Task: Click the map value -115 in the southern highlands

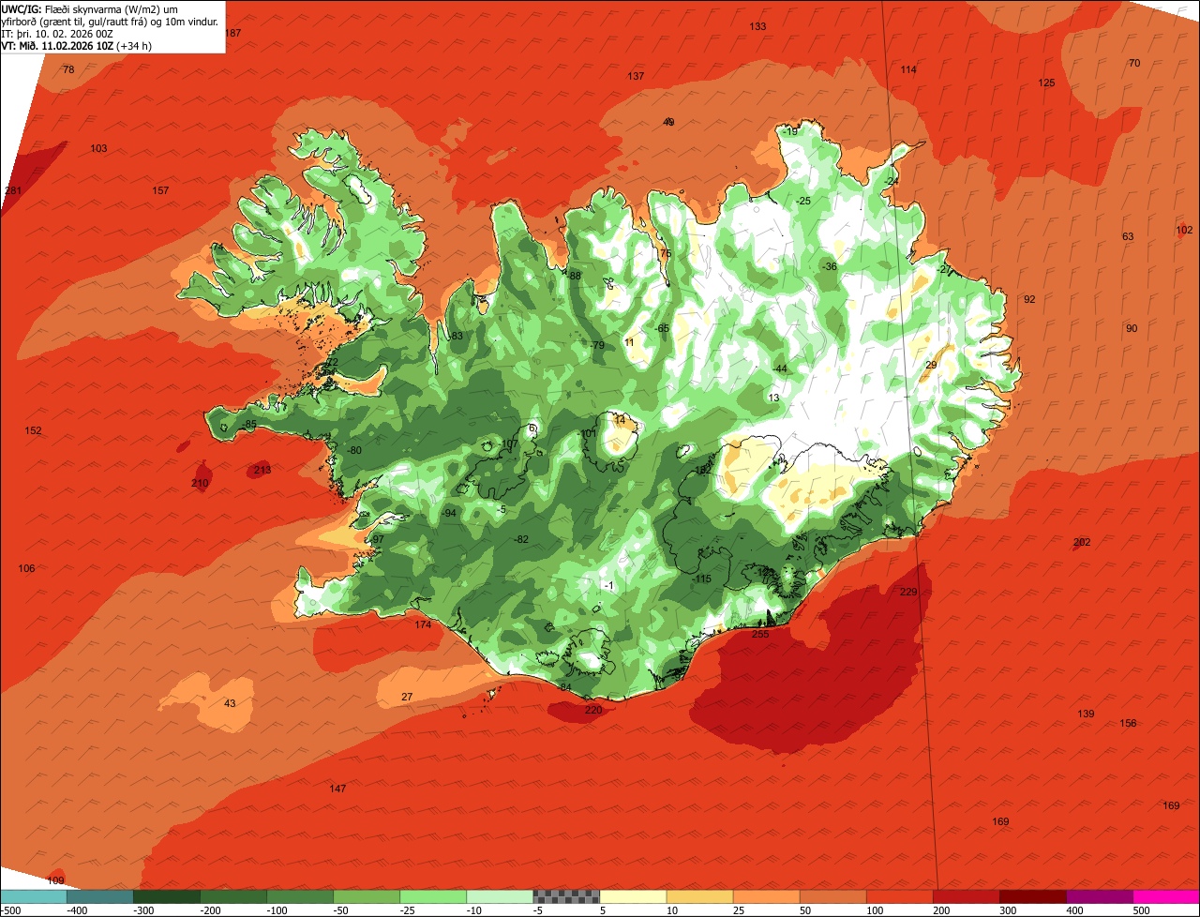Action: coord(701,579)
